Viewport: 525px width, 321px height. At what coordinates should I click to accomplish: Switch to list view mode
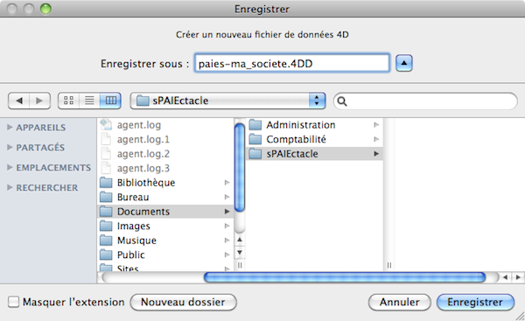click(x=89, y=101)
